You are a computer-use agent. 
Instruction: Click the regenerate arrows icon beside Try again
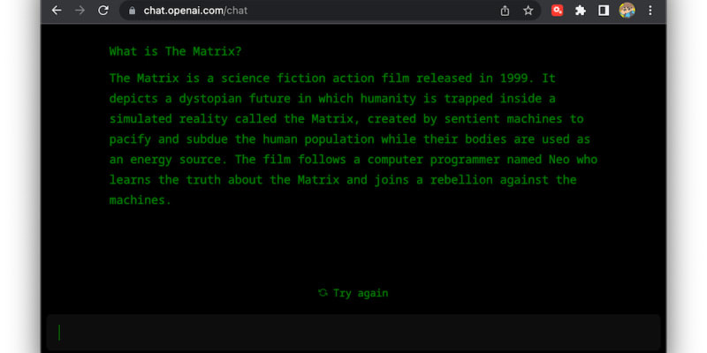coord(323,293)
